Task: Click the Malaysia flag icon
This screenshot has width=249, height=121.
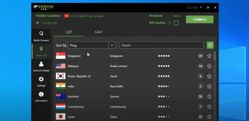Action: pyautogui.click(x=61, y=66)
